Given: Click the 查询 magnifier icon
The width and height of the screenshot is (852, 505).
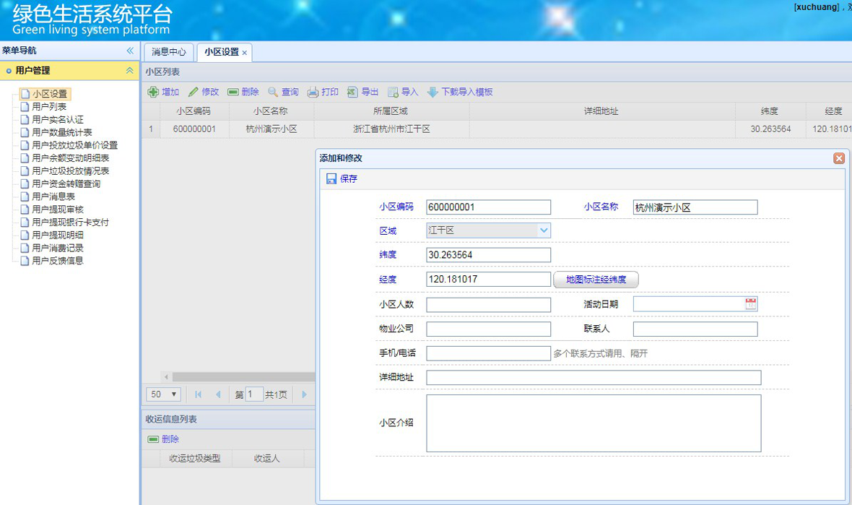Looking at the screenshot, I should click(x=273, y=92).
